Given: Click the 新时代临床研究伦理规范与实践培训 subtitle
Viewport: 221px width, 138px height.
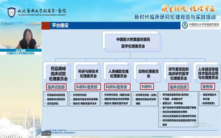Looking at the screenshot, I should [x=177, y=16].
